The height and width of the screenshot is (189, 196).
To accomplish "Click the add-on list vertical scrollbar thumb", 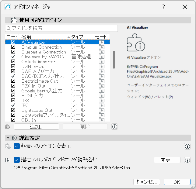I will [114, 60].
